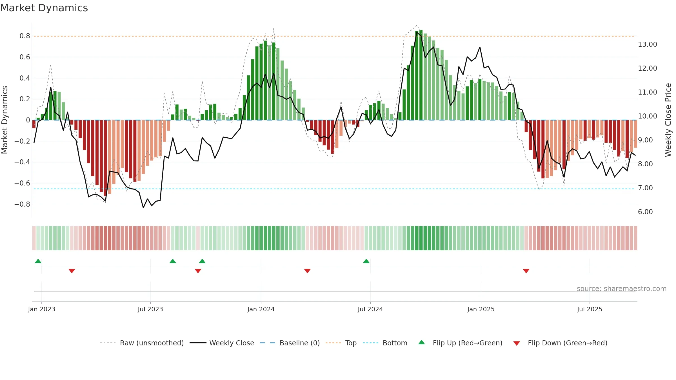Click the 13.00 price axis label
Image resolution: width=676 pixels, height=380 pixels.
(x=648, y=44)
